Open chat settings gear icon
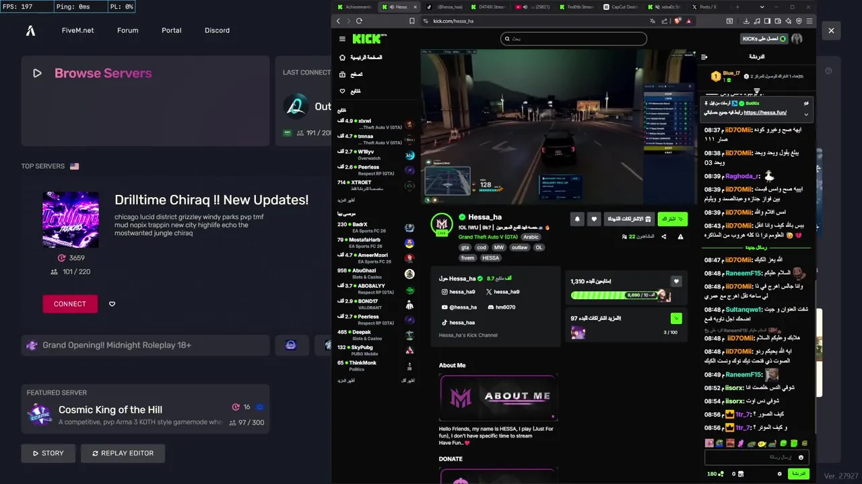 pos(780,474)
